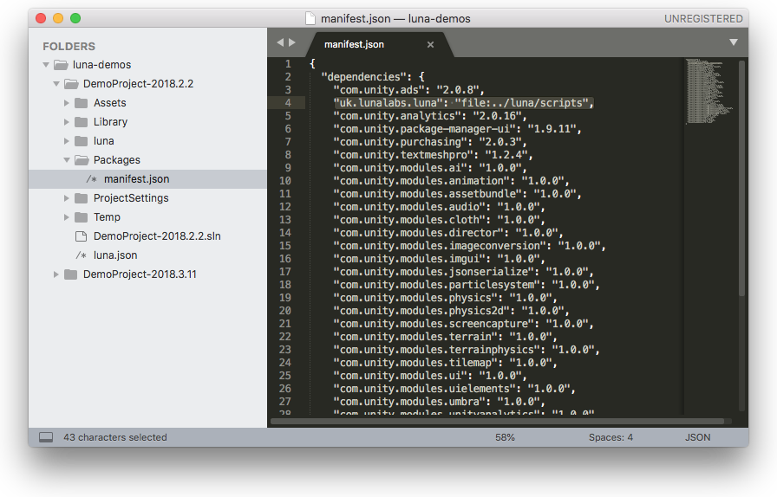Viewport: 777px width, 497px height.
Task: Expand the ProjectSettings folder
Action: [x=67, y=198]
